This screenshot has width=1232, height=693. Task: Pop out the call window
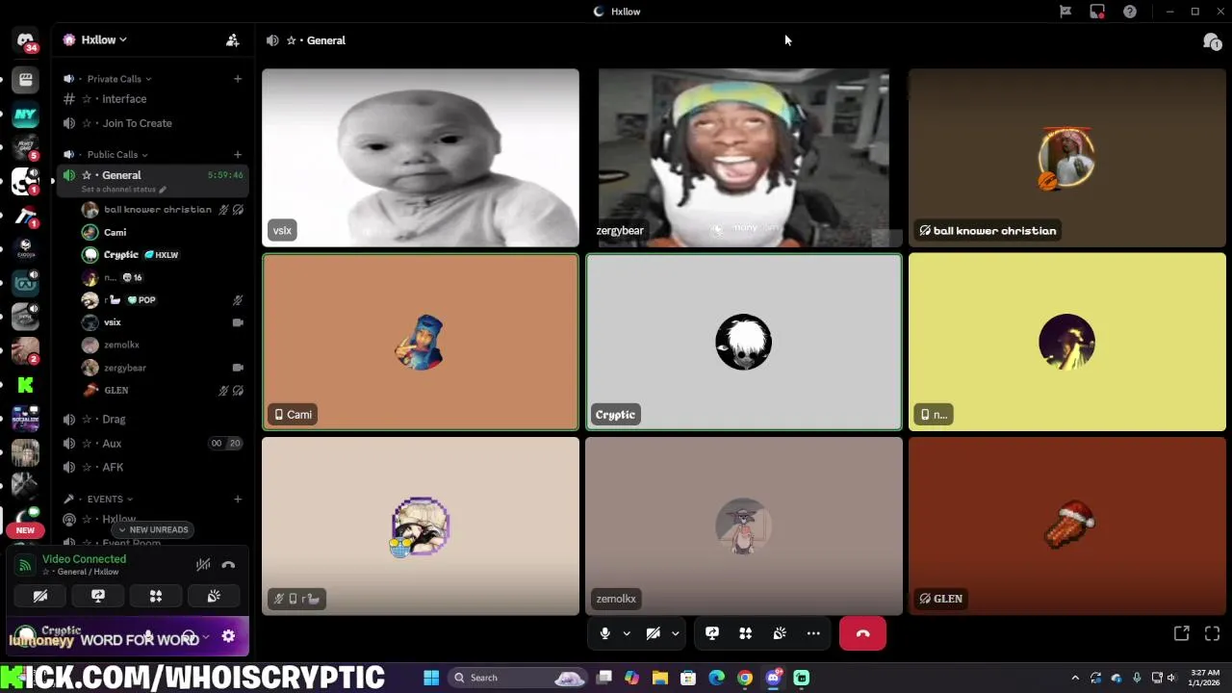[x=1181, y=633]
